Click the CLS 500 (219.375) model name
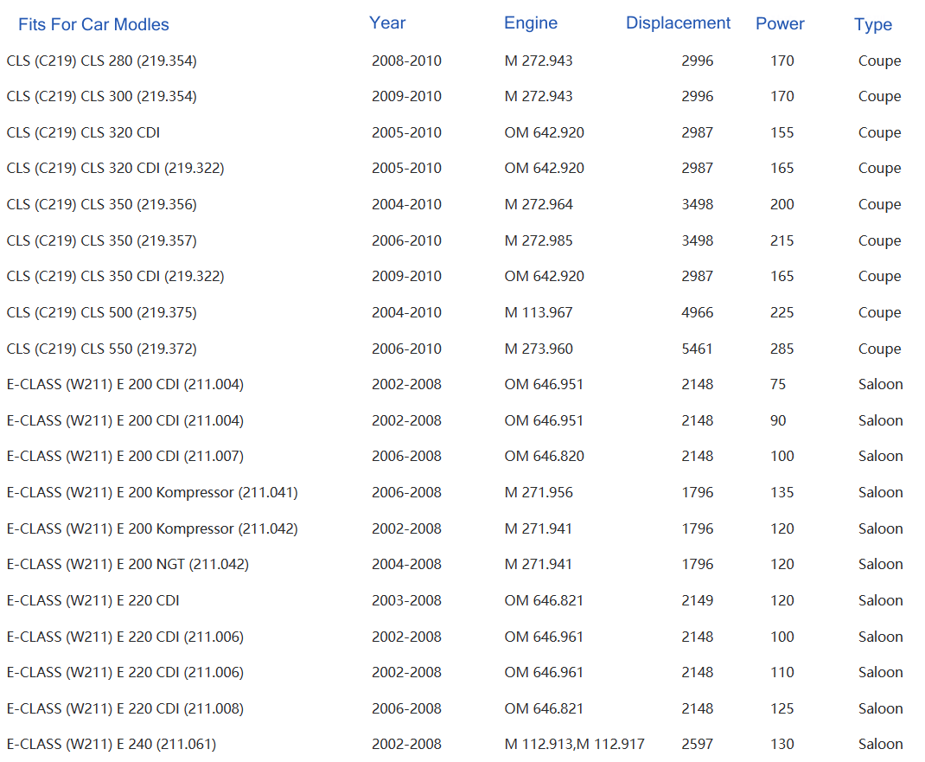This screenshot has height=762, width=925. point(101,312)
